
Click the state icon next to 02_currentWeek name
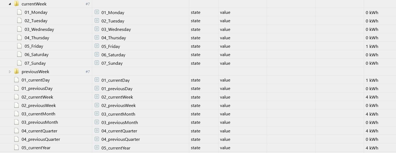97,97
